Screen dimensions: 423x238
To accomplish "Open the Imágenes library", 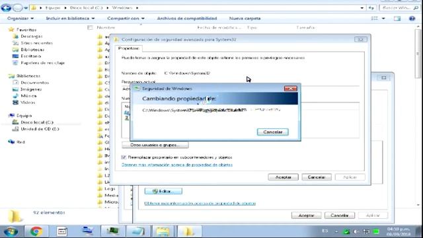I will pyautogui.click(x=31, y=89).
